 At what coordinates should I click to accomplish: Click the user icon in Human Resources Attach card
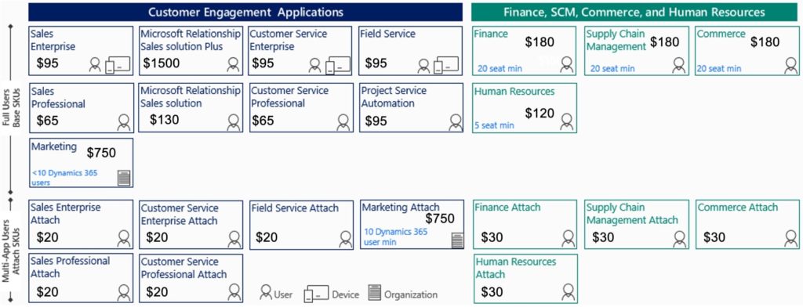(568, 292)
